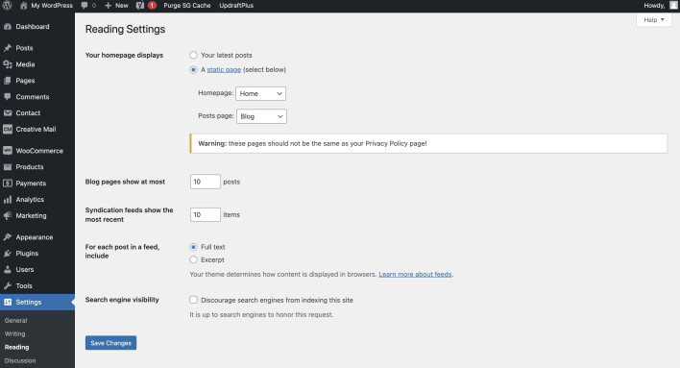Open the Homepage dropdown set to Home

coord(260,93)
